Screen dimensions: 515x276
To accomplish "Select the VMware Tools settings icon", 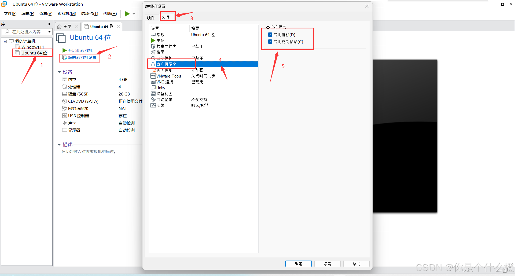I will point(153,76).
